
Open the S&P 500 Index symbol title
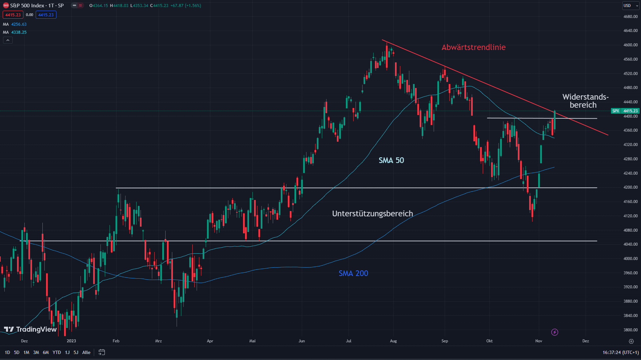coord(37,5)
